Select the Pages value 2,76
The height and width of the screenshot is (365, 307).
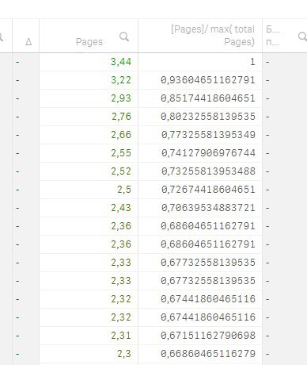coord(121,117)
